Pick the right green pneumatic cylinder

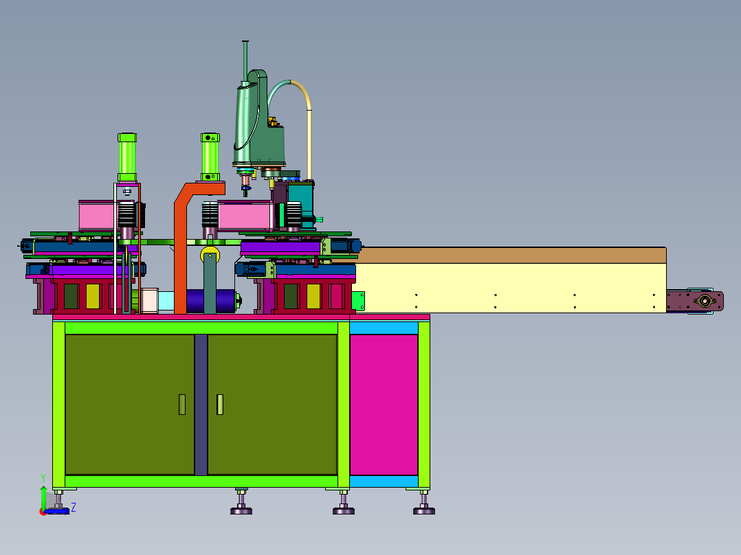[210, 157]
